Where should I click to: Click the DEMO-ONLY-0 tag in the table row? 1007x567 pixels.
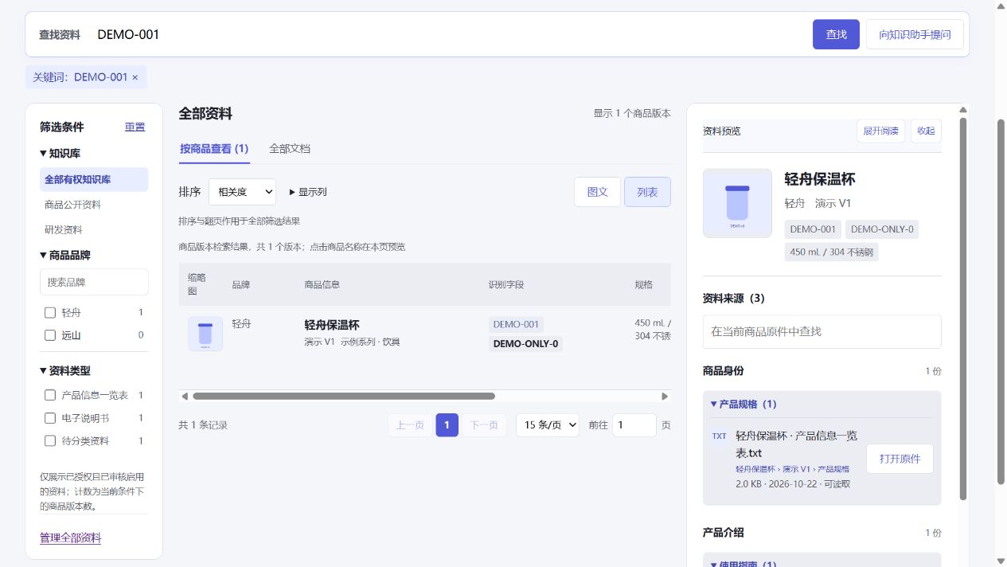(525, 344)
